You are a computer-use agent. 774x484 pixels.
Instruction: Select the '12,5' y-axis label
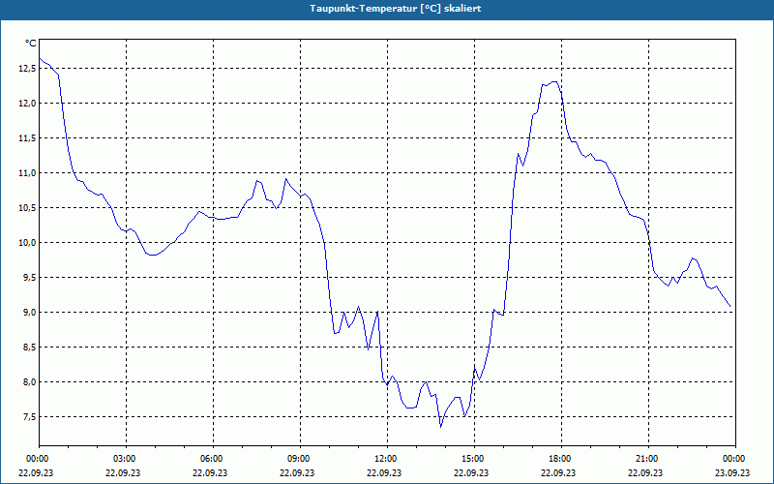click(x=27, y=69)
